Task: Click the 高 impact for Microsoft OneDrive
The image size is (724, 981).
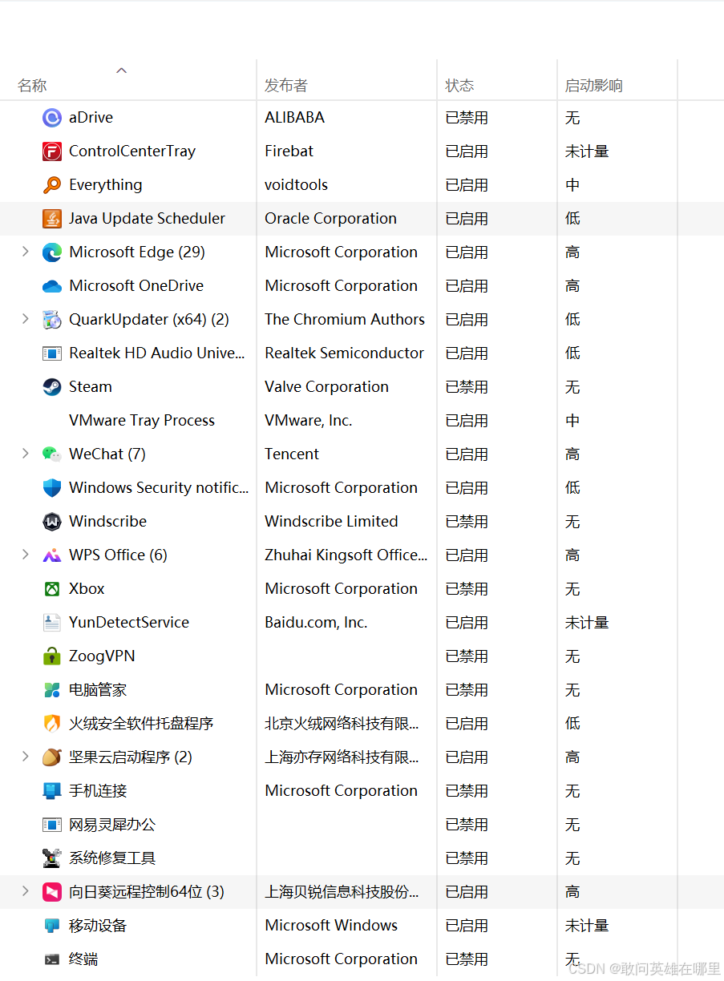Action: [572, 286]
